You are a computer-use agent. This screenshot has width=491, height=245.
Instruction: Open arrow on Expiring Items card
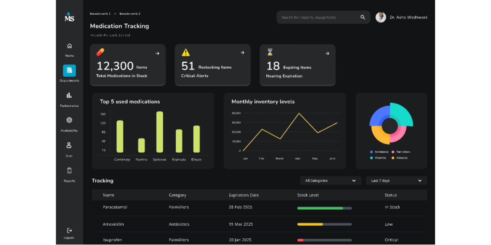pos(327,53)
